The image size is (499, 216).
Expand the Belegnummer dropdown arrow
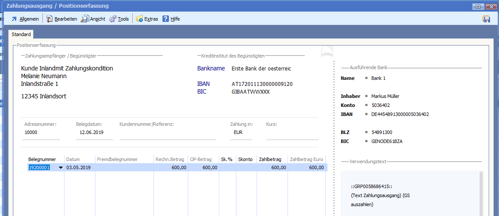tap(60, 168)
